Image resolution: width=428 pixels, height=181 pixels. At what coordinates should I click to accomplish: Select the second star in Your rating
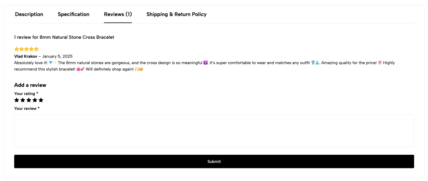(23, 100)
